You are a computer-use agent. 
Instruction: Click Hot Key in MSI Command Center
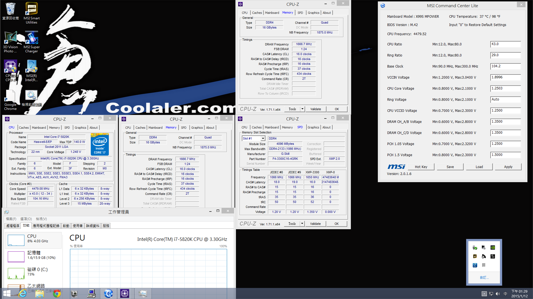pyautogui.click(x=421, y=167)
